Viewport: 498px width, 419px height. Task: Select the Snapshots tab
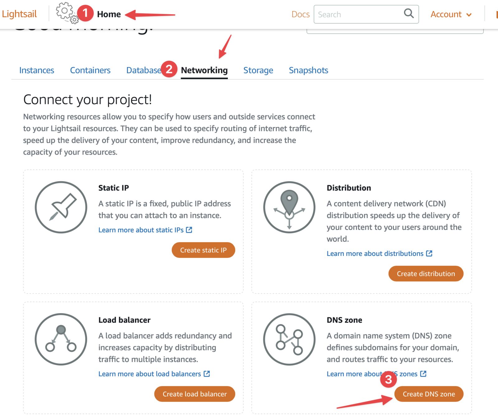click(x=308, y=70)
